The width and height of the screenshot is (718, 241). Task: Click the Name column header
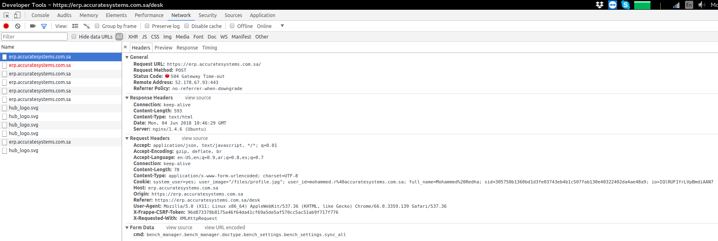click(61, 47)
